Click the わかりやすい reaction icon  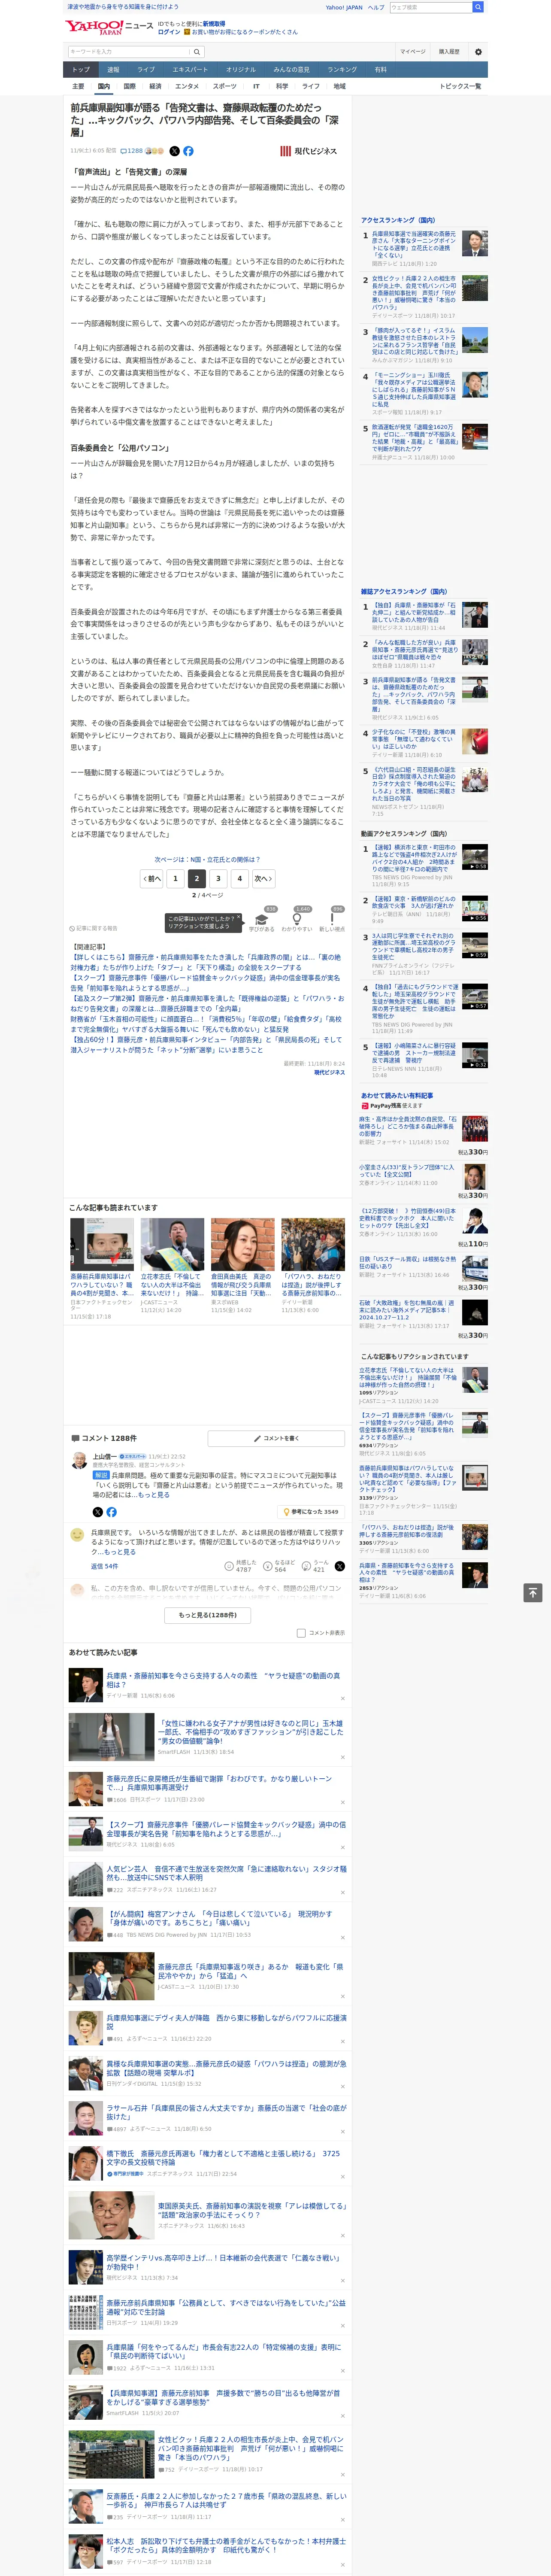[x=297, y=920]
